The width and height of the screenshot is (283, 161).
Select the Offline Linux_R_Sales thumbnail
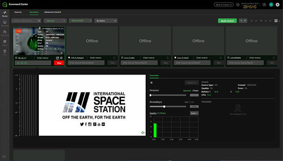pos(145,41)
